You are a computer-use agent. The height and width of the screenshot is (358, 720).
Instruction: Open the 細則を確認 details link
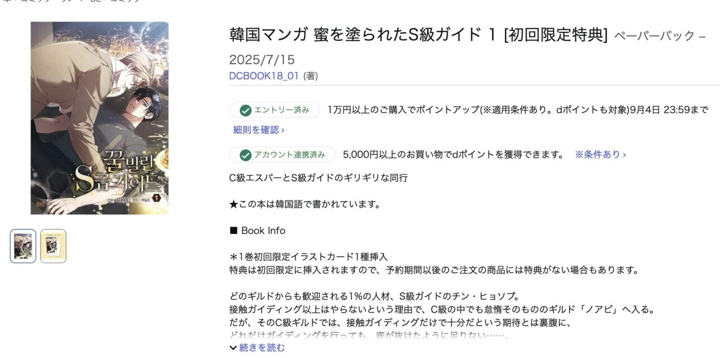click(x=259, y=130)
